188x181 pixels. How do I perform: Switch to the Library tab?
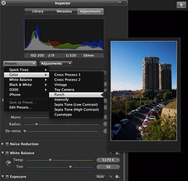pyautogui.click(x=38, y=11)
